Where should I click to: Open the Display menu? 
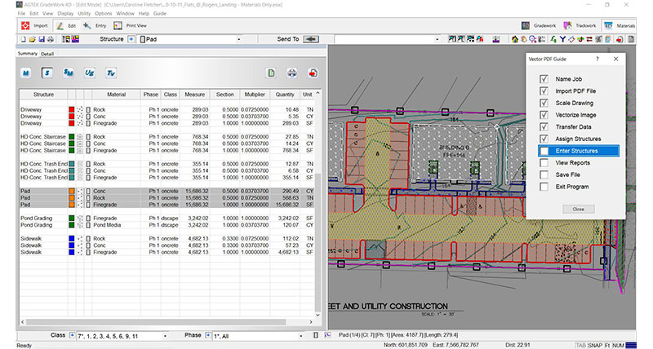pyautogui.click(x=65, y=14)
